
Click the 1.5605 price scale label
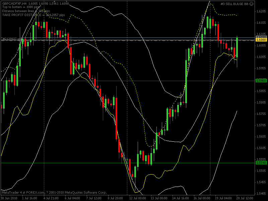(261, 148)
